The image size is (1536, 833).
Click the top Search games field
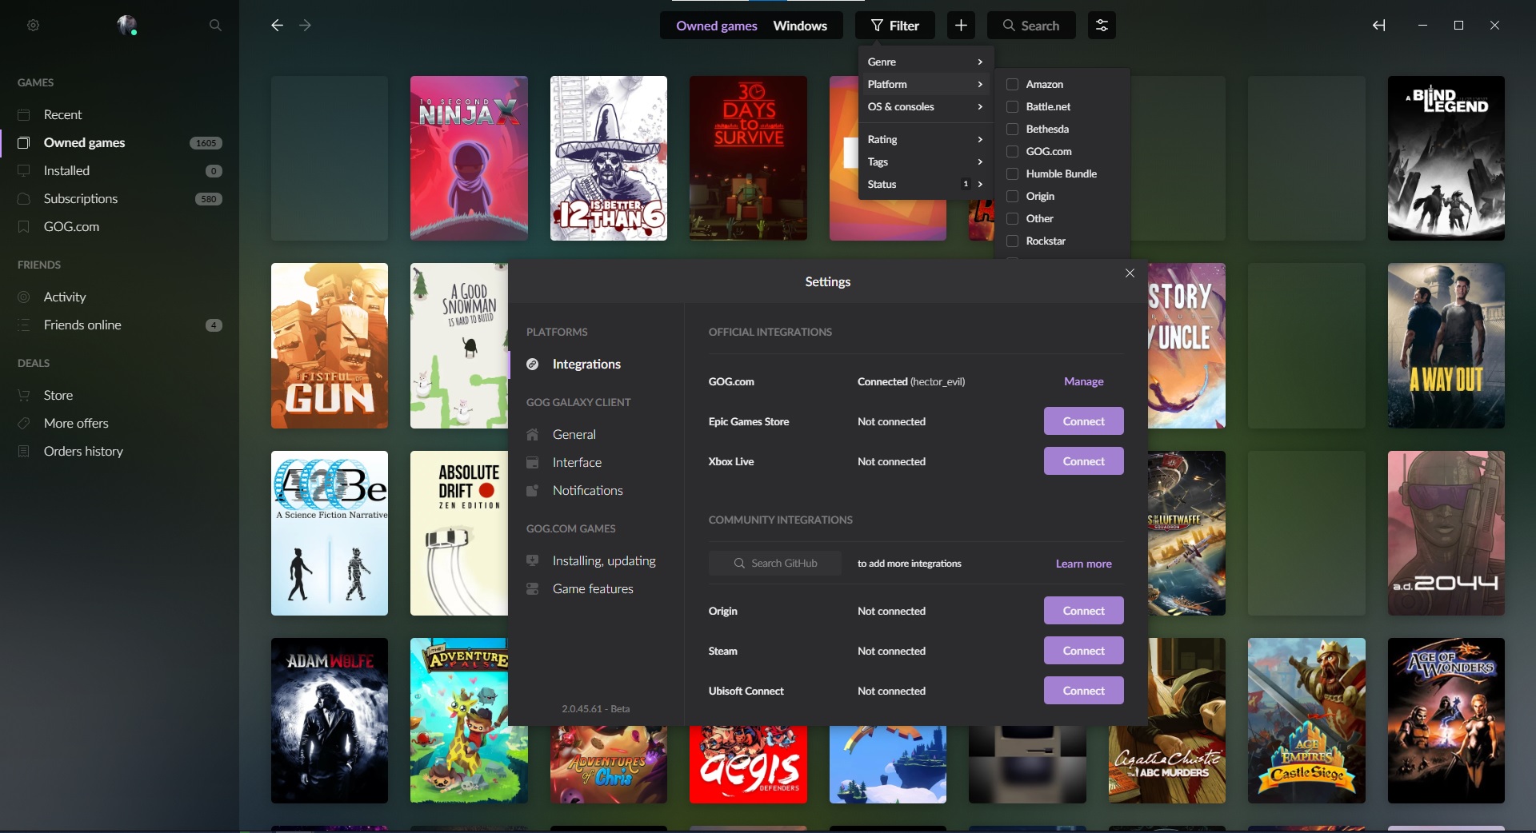(1031, 26)
